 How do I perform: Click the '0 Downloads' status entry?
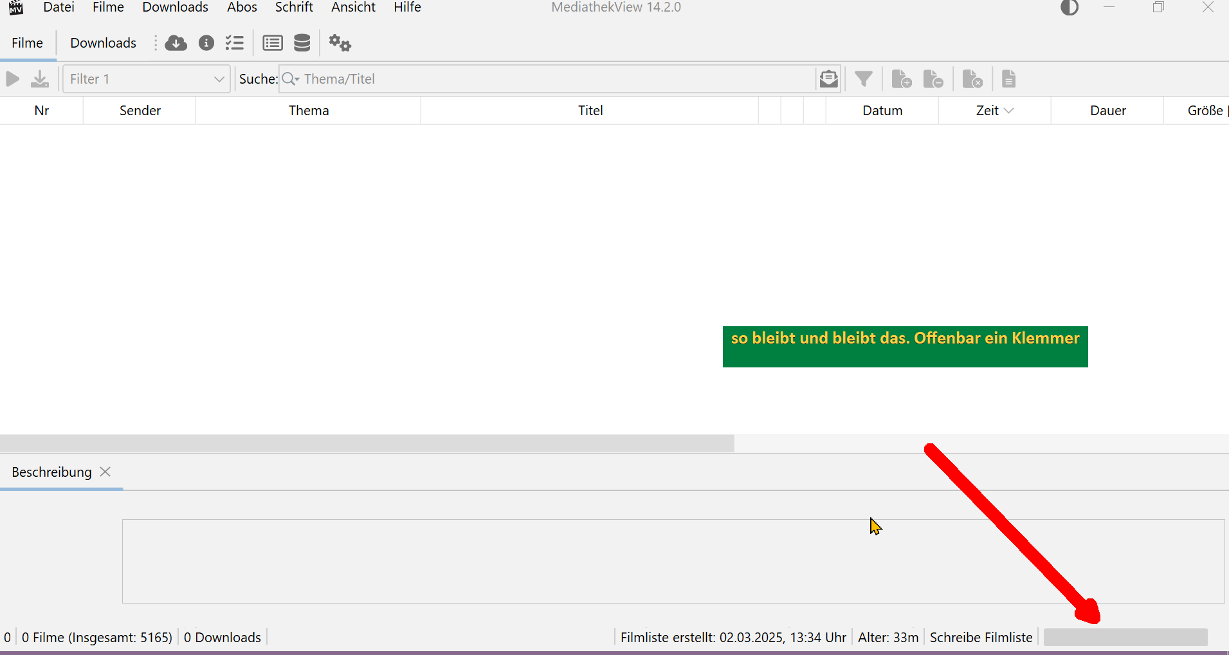coord(223,638)
